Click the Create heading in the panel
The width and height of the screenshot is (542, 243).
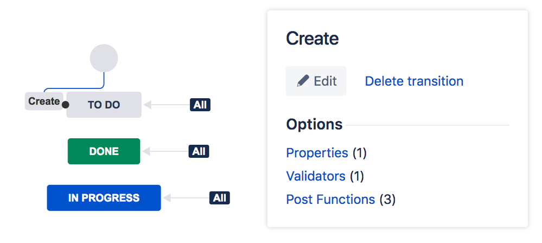pos(312,39)
